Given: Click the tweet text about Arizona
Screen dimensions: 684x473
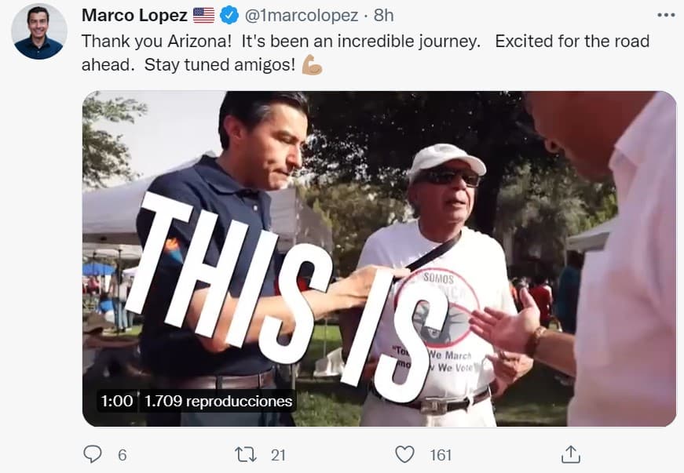Looking at the screenshot, I should (365, 53).
